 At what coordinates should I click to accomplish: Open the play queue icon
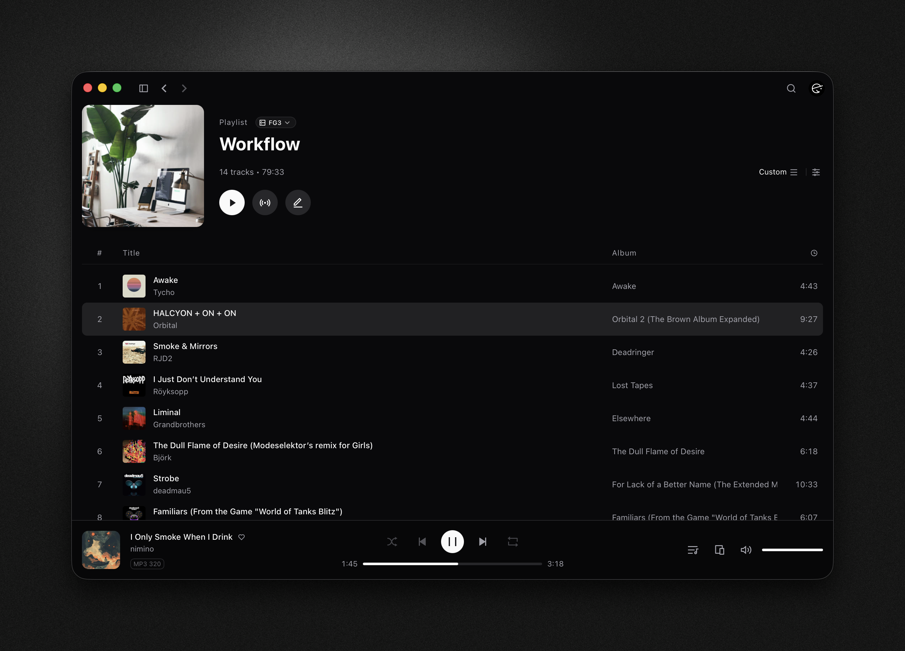pyautogui.click(x=693, y=550)
